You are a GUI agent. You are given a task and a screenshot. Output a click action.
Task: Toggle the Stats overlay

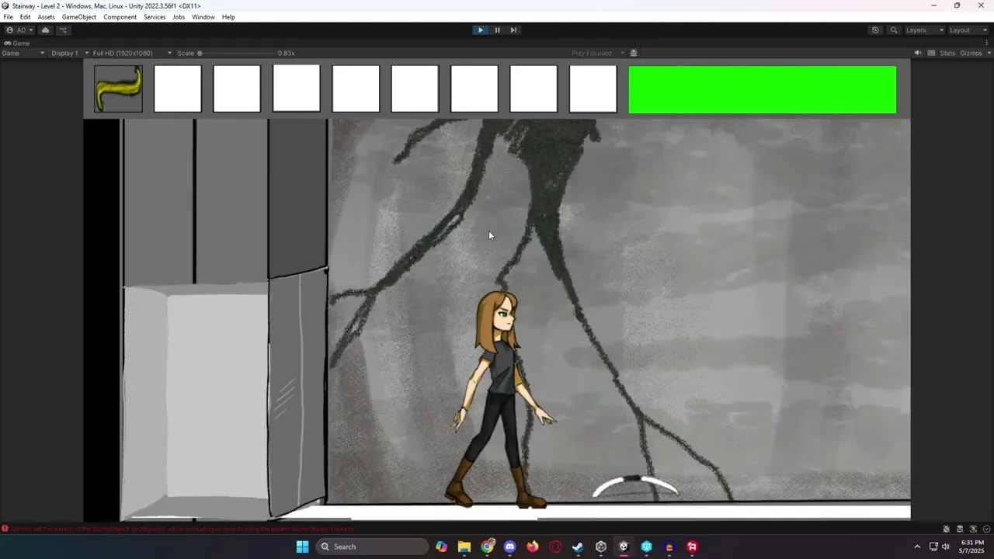click(x=947, y=53)
